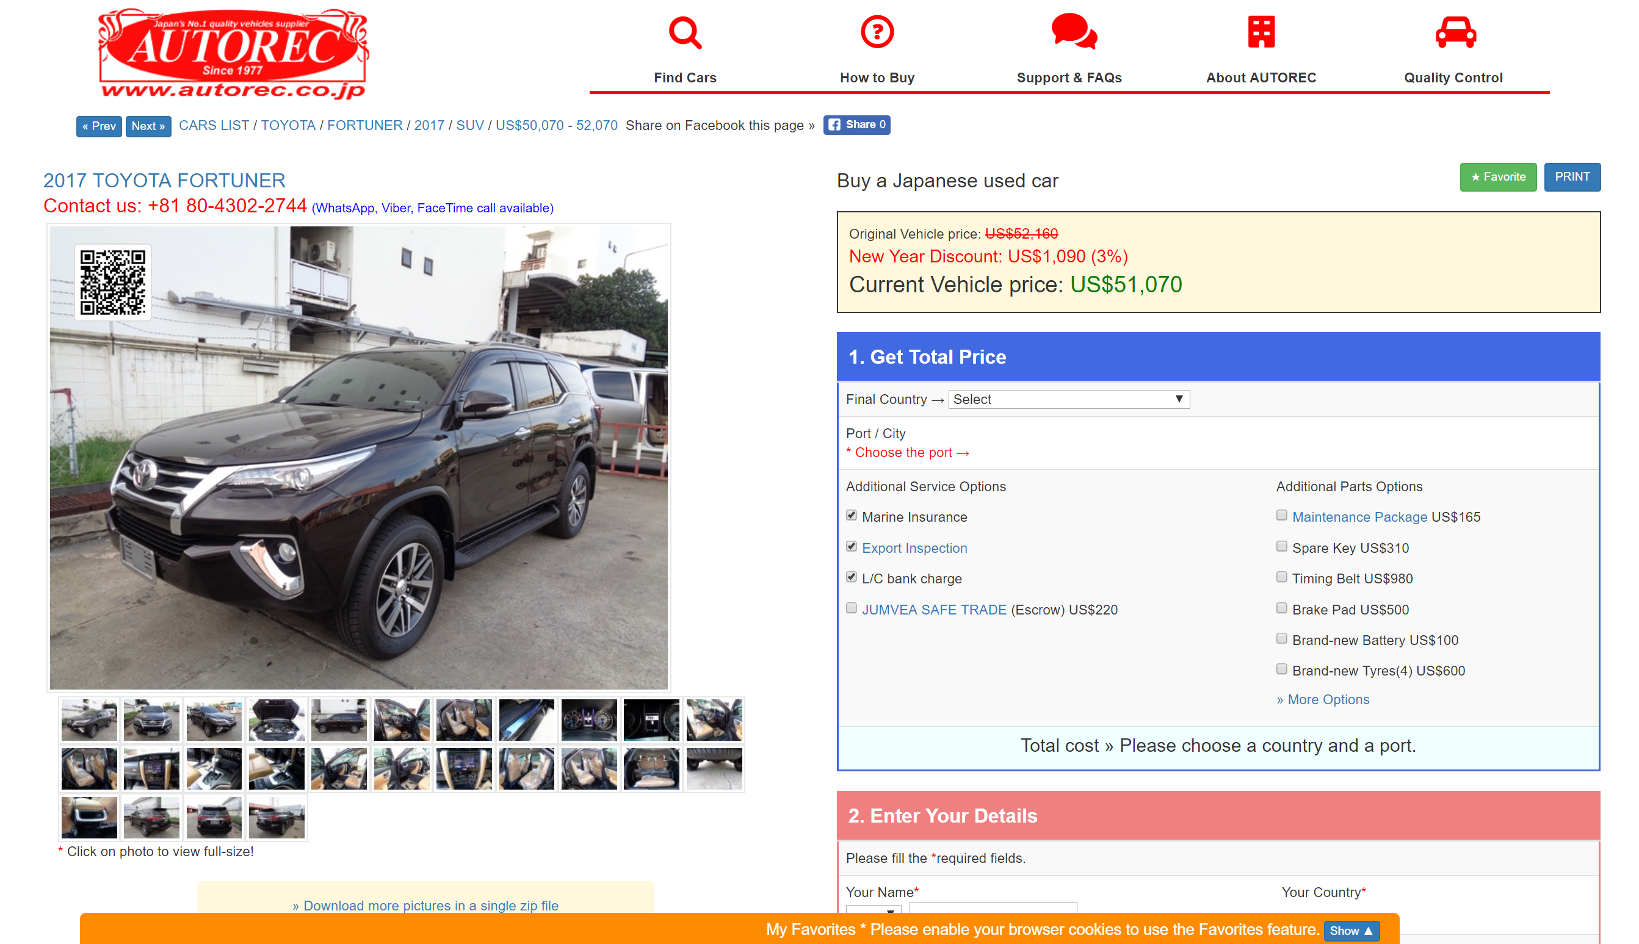
Task: Open Export Inspection info link
Action: (914, 548)
